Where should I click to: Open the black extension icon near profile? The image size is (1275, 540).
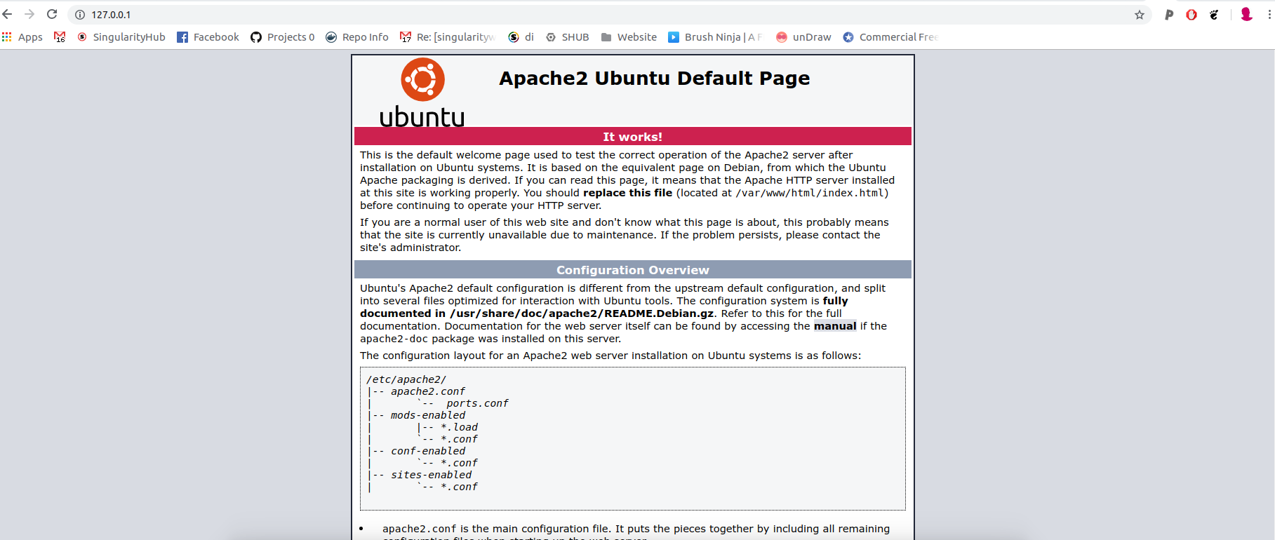(x=1214, y=15)
